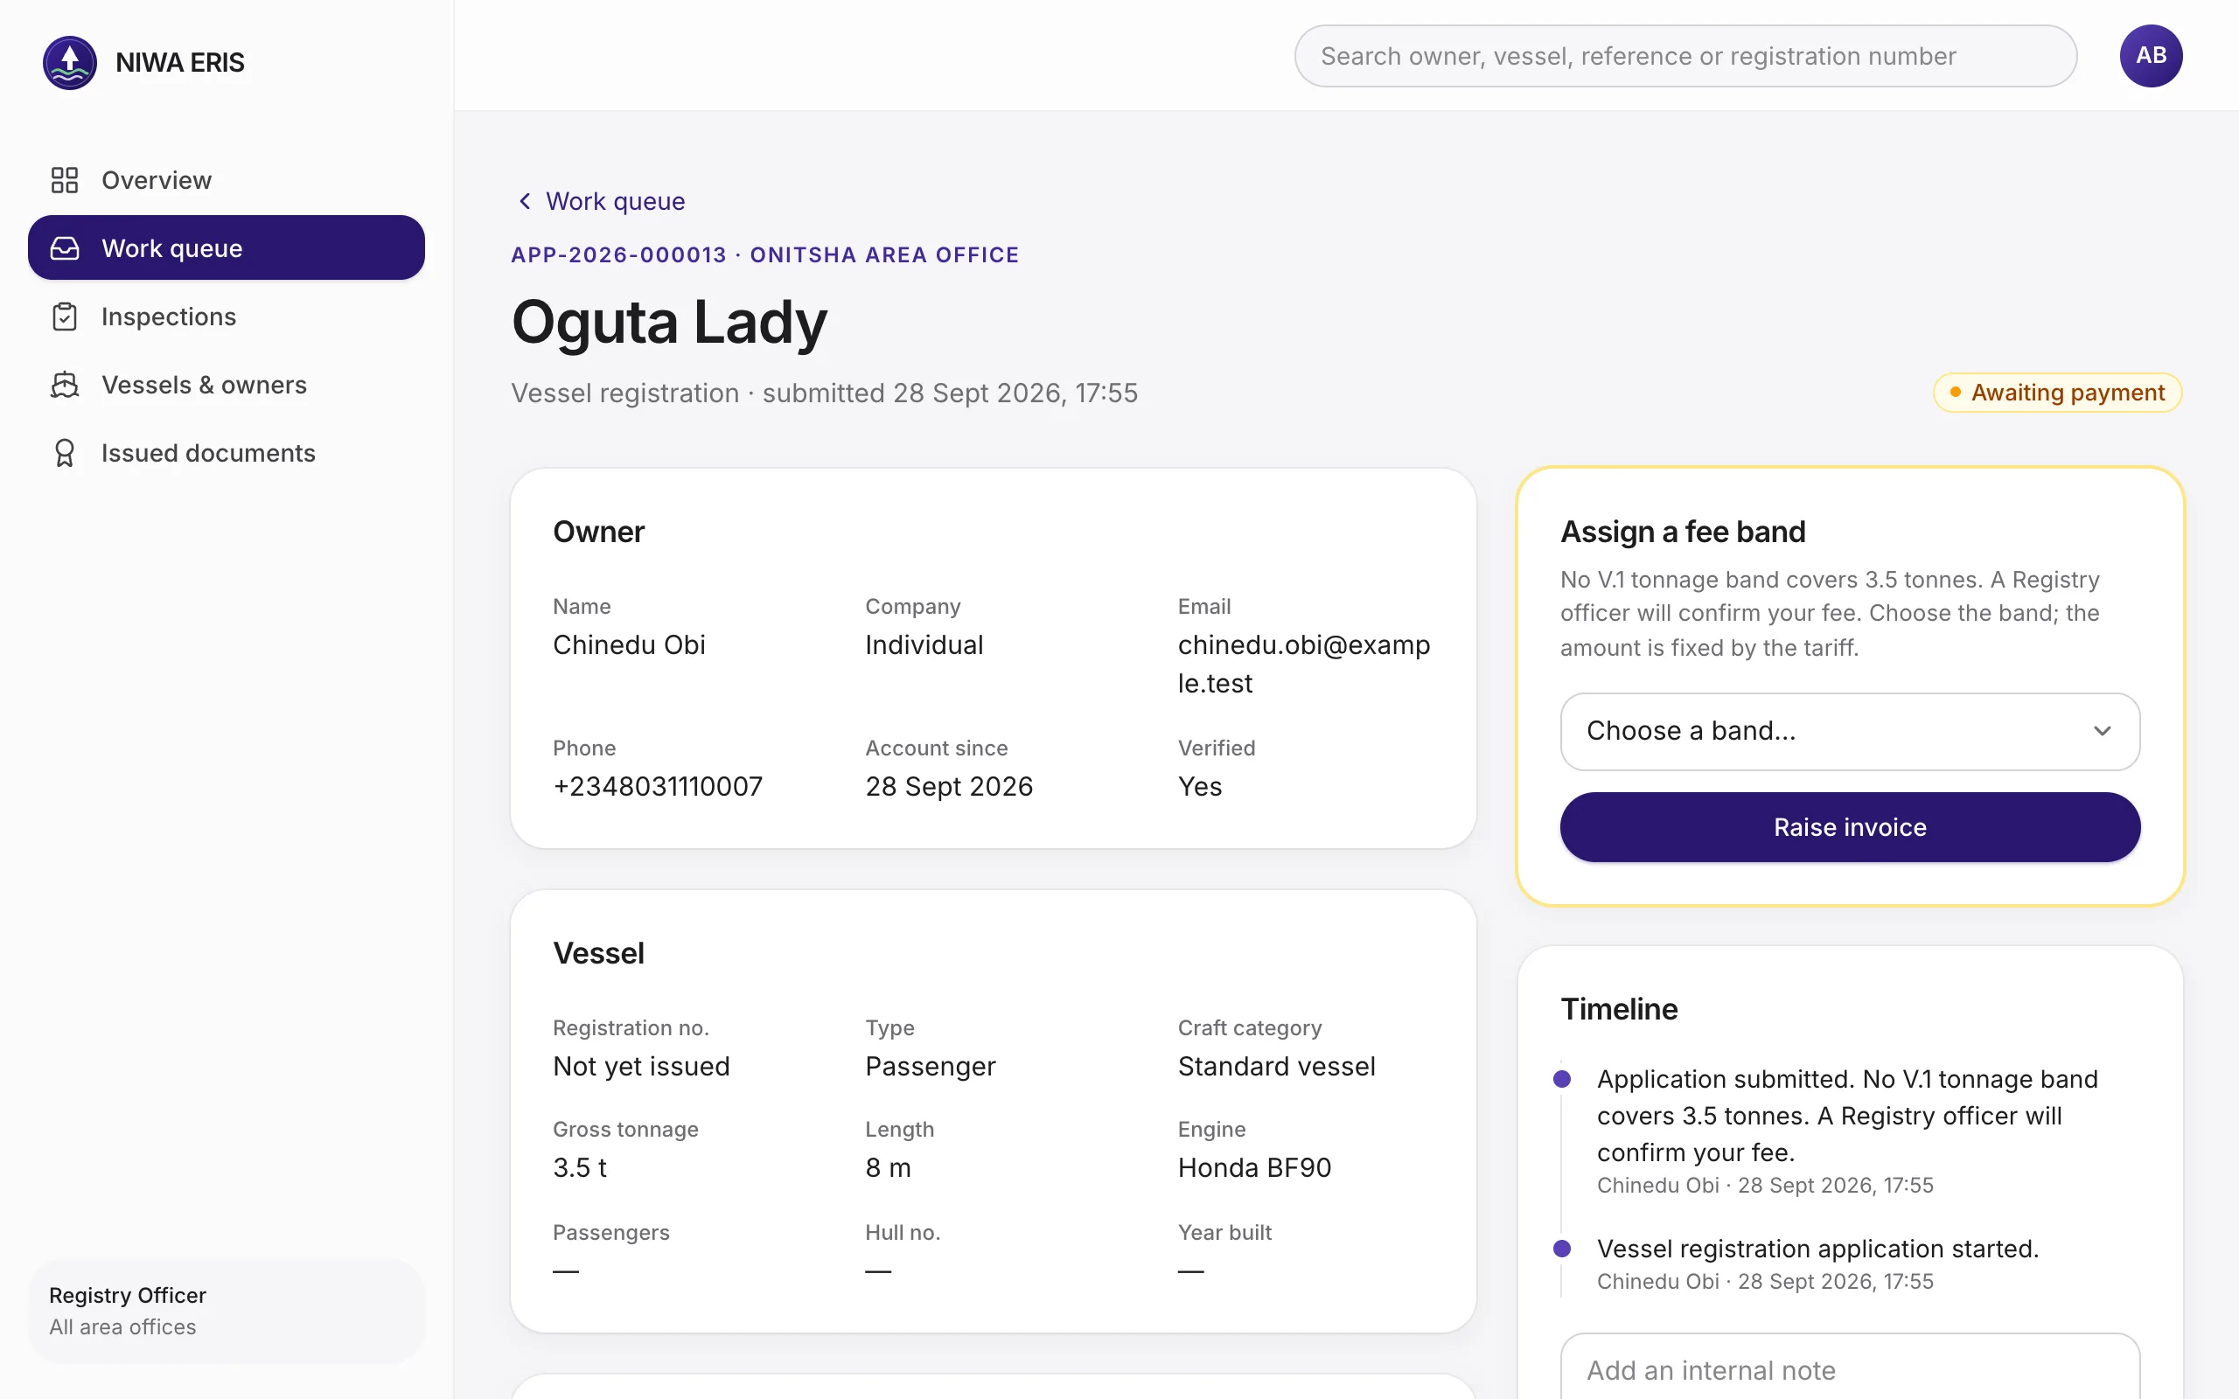The image size is (2239, 1399).
Task: Click the APP-2026-000013 reference text
Action: pos(619,254)
